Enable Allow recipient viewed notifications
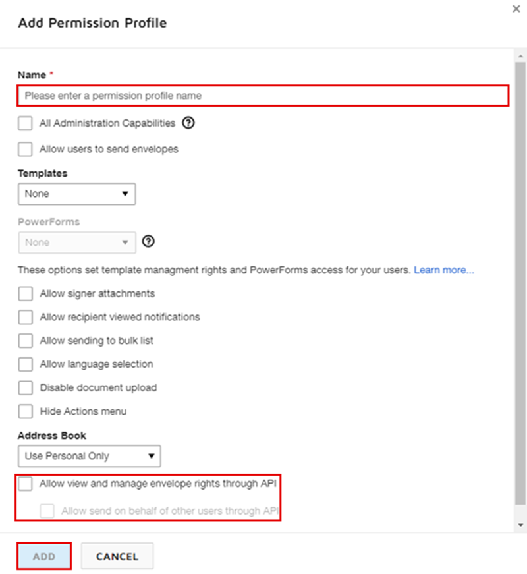 (26, 317)
